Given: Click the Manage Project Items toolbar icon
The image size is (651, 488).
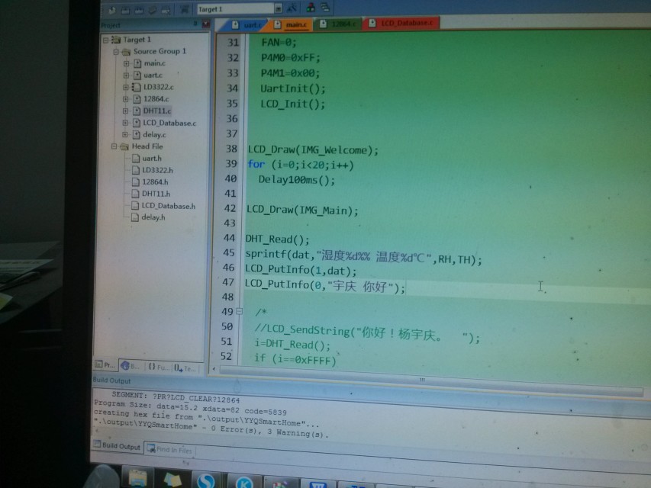Looking at the screenshot, I should [308, 9].
